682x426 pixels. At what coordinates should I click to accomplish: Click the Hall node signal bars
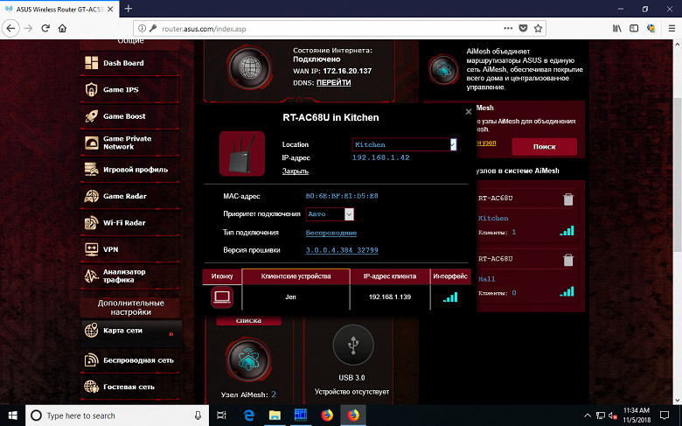coord(567,291)
